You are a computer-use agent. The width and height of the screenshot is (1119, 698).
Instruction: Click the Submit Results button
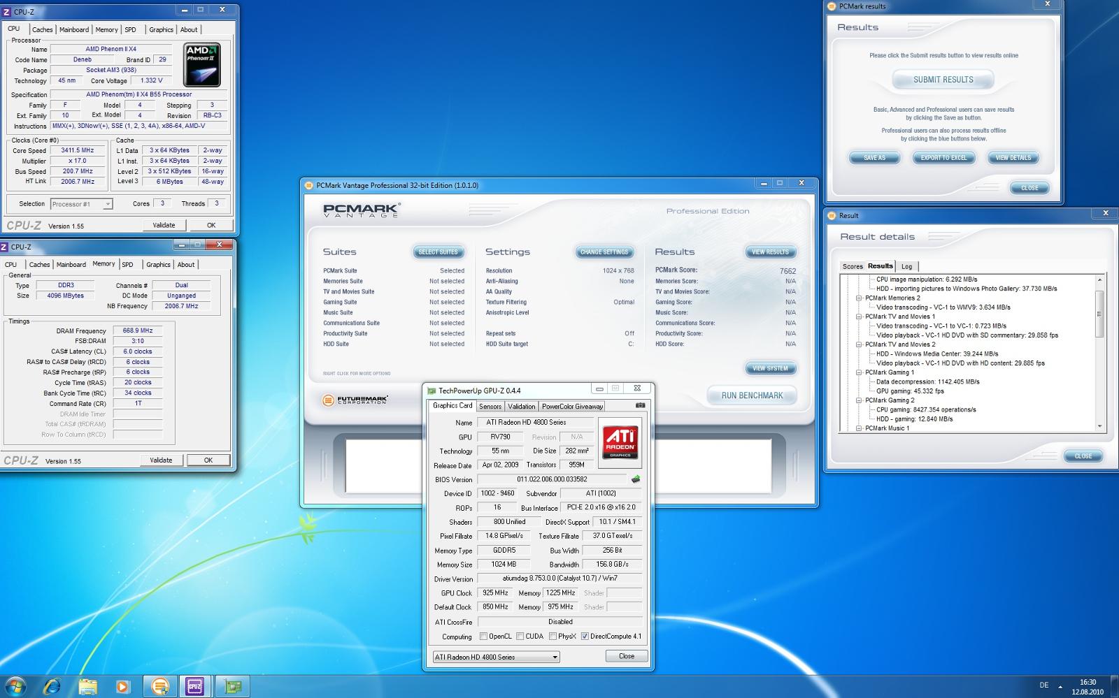click(x=943, y=80)
